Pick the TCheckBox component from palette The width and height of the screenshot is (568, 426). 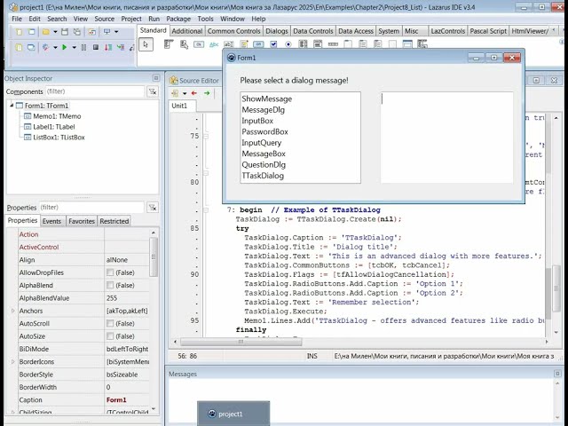click(273, 44)
